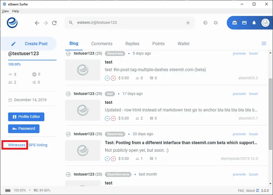Upvote the post from 5 days ago
This screenshot has height=195, width=273.
point(107,78)
